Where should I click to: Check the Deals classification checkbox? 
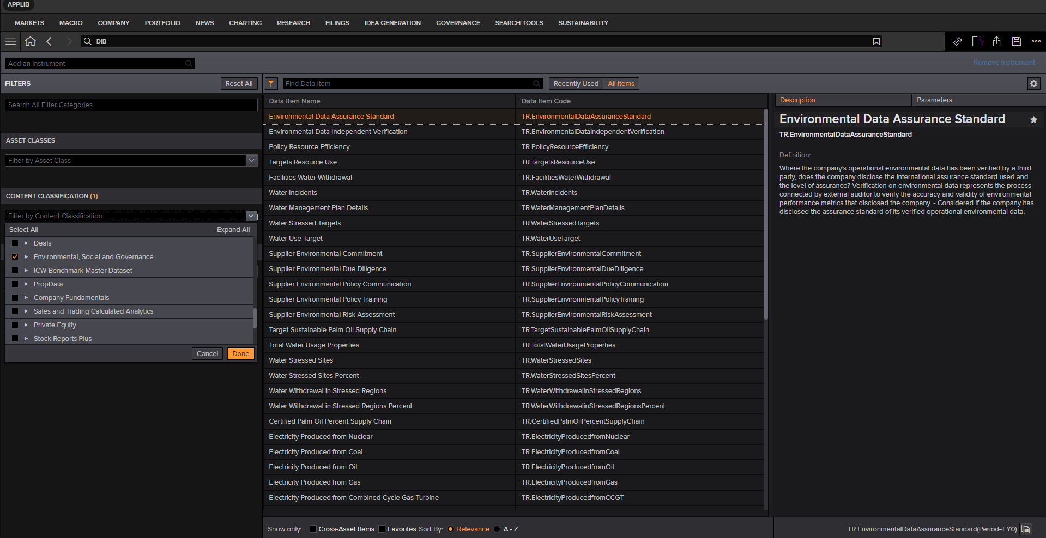click(15, 243)
